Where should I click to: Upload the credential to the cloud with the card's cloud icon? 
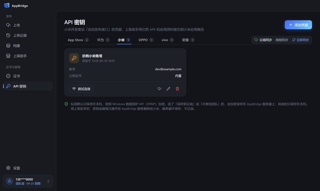[x=159, y=89]
